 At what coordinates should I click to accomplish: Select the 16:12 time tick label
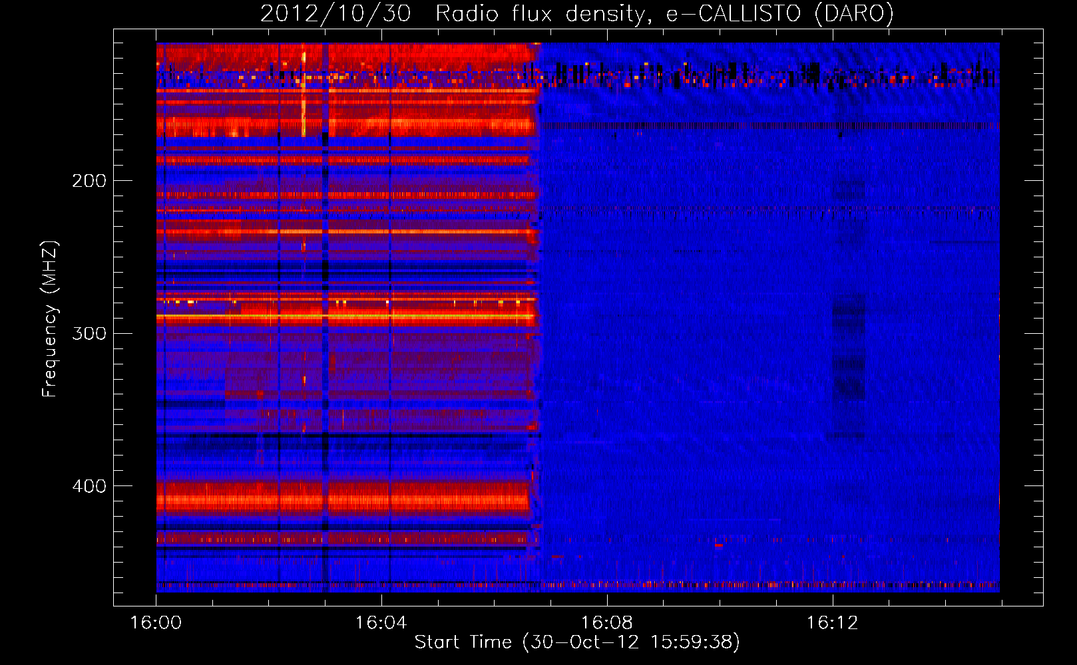click(832, 623)
